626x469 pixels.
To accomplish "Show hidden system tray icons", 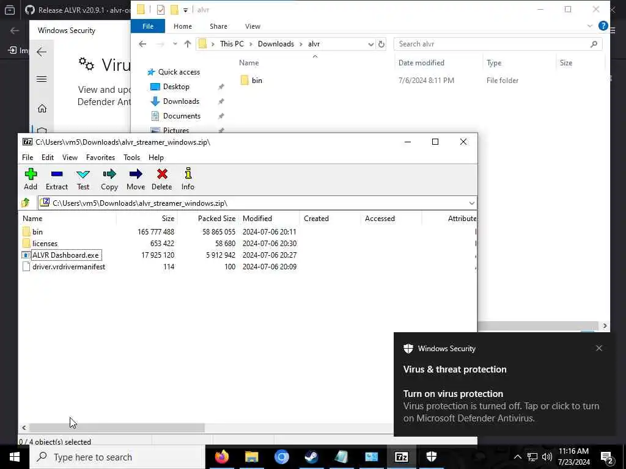I will pos(517,457).
